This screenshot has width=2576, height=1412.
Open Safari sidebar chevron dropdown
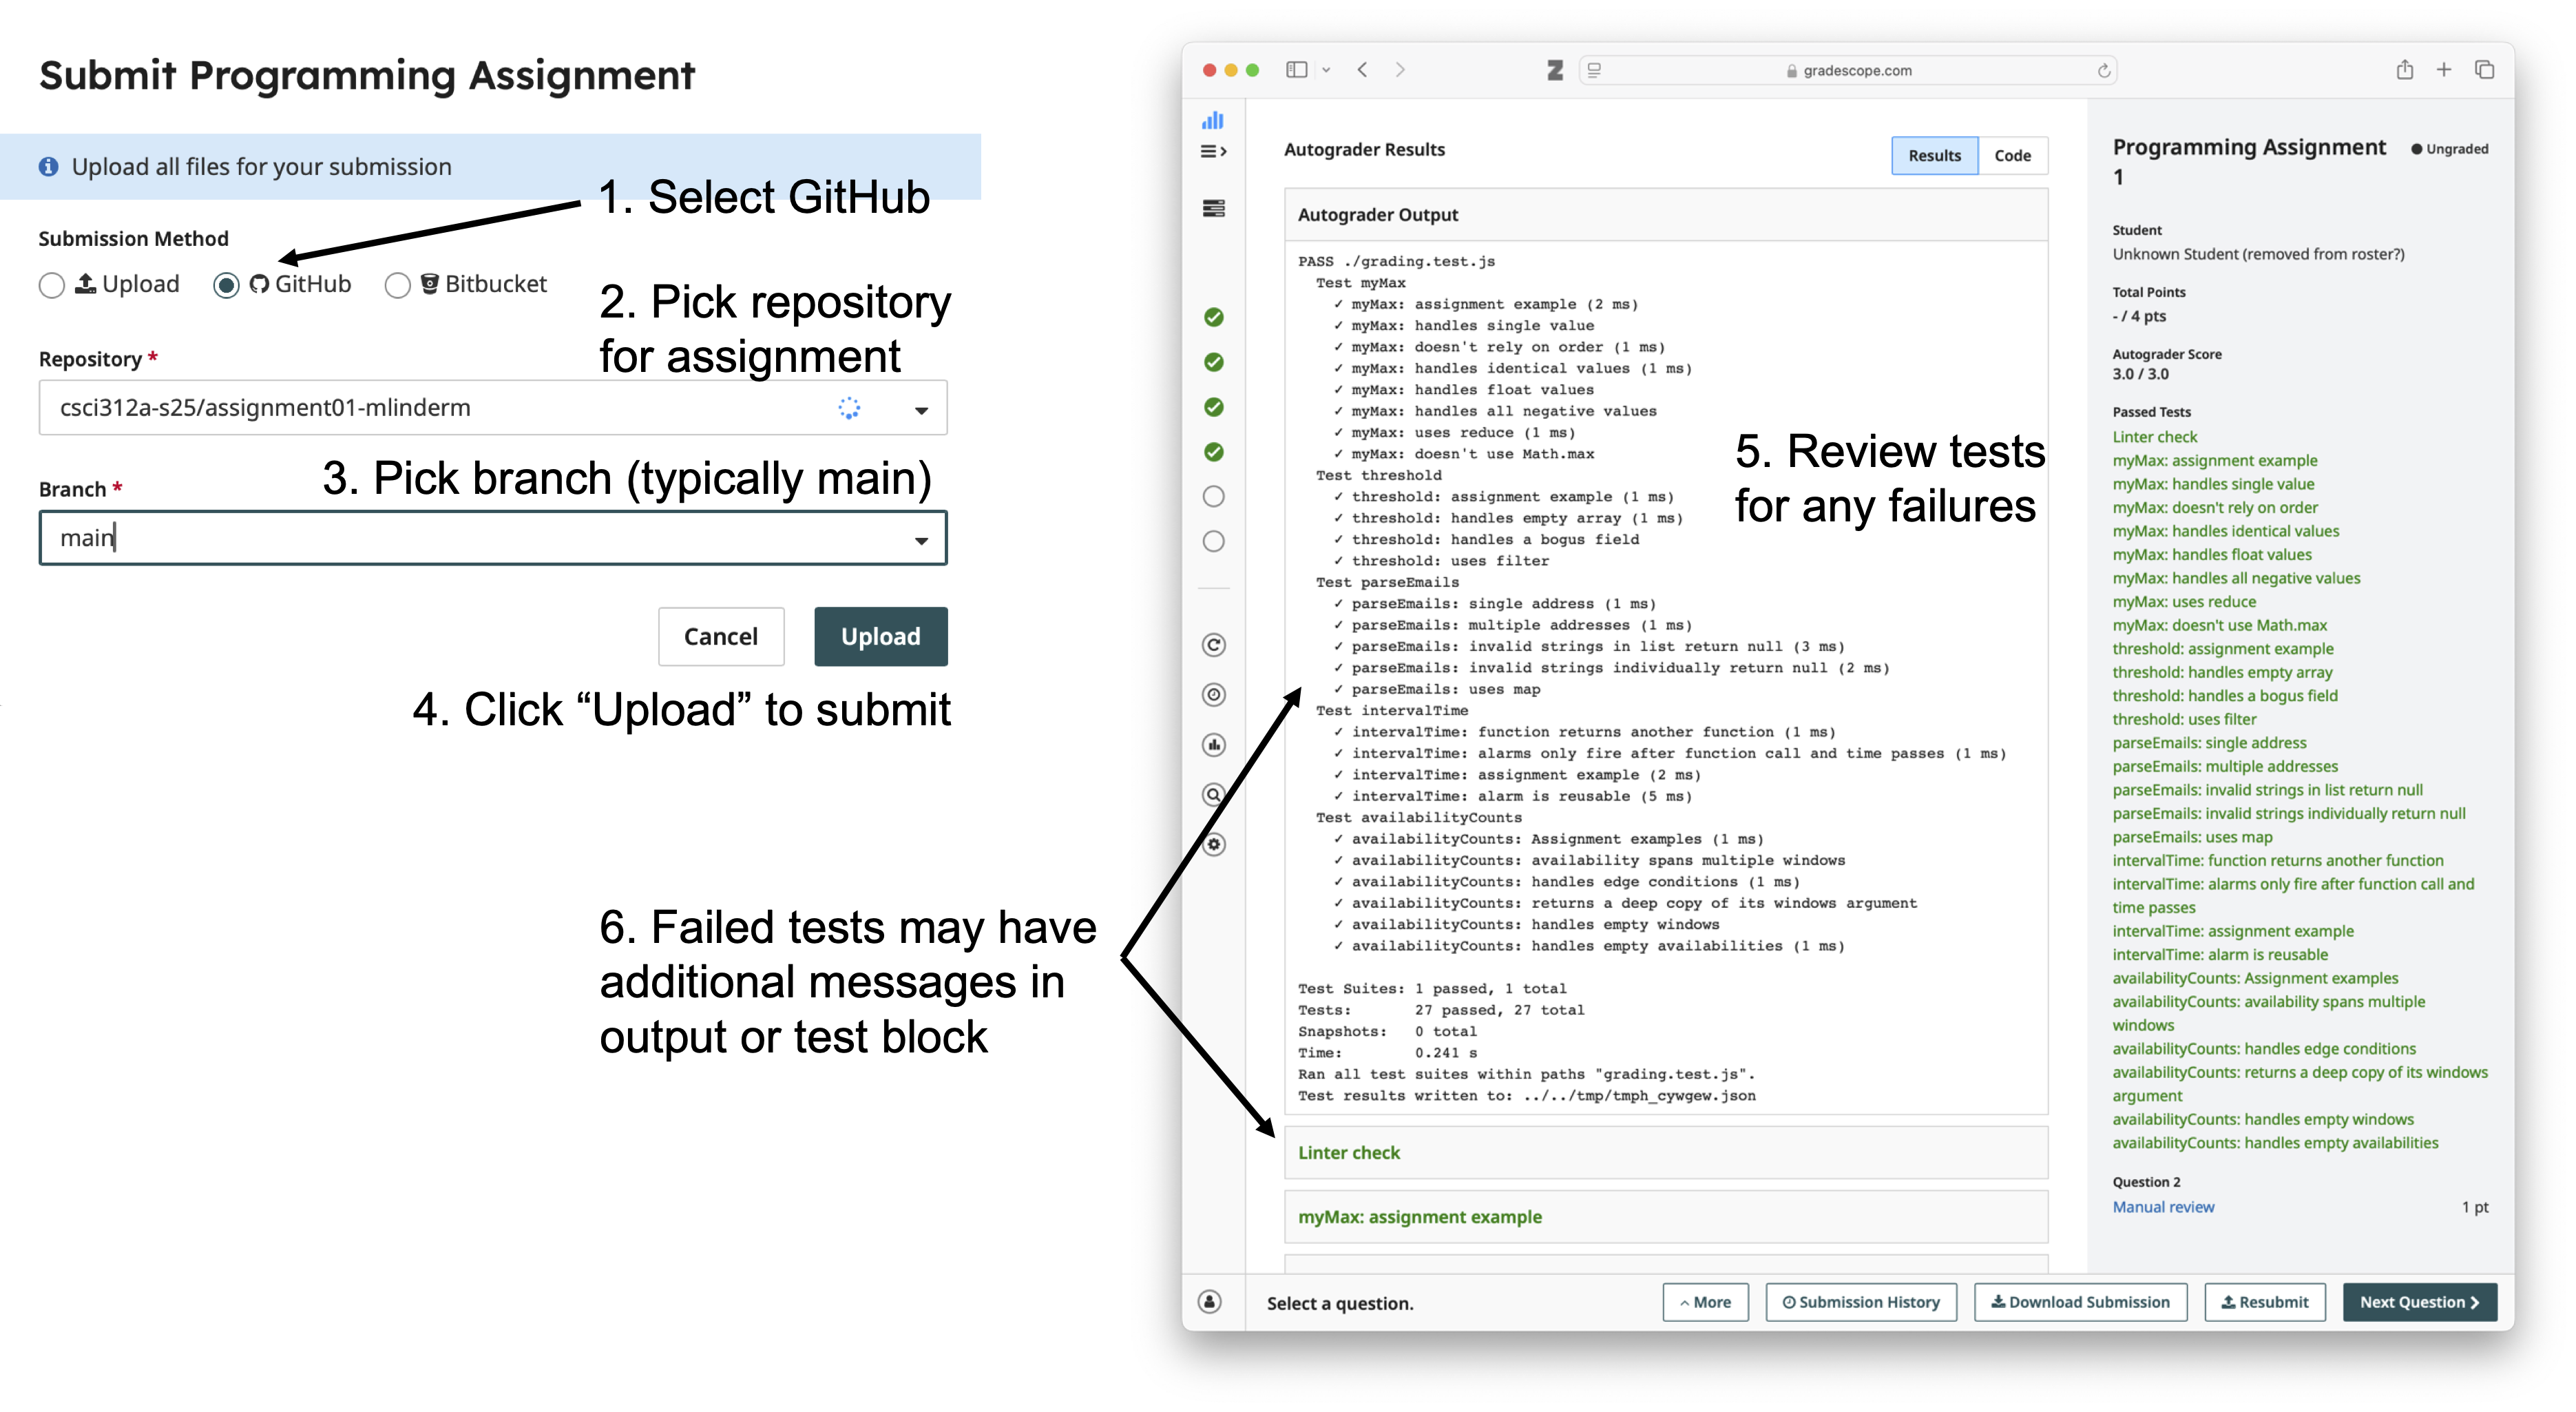(x=1326, y=70)
